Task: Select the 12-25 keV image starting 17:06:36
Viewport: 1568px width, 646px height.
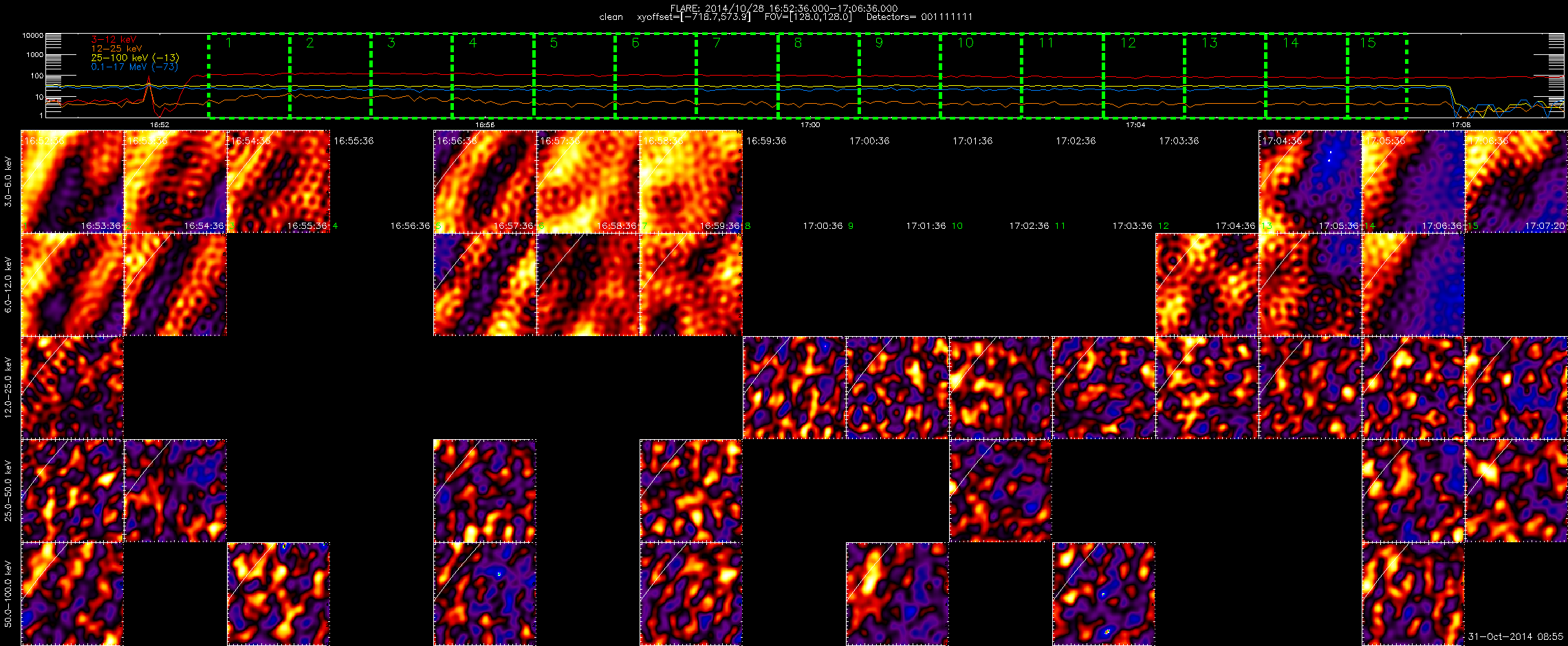Action: [x=1516, y=388]
